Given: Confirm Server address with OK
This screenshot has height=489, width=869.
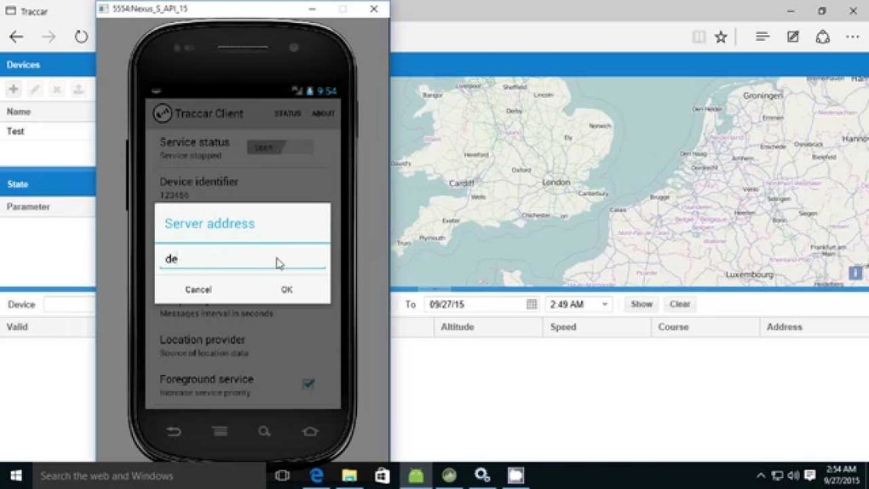Looking at the screenshot, I should click(286, 290).
